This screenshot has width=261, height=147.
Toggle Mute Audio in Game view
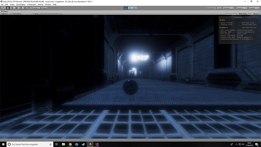pyautogui.click(x=243, y=14)
